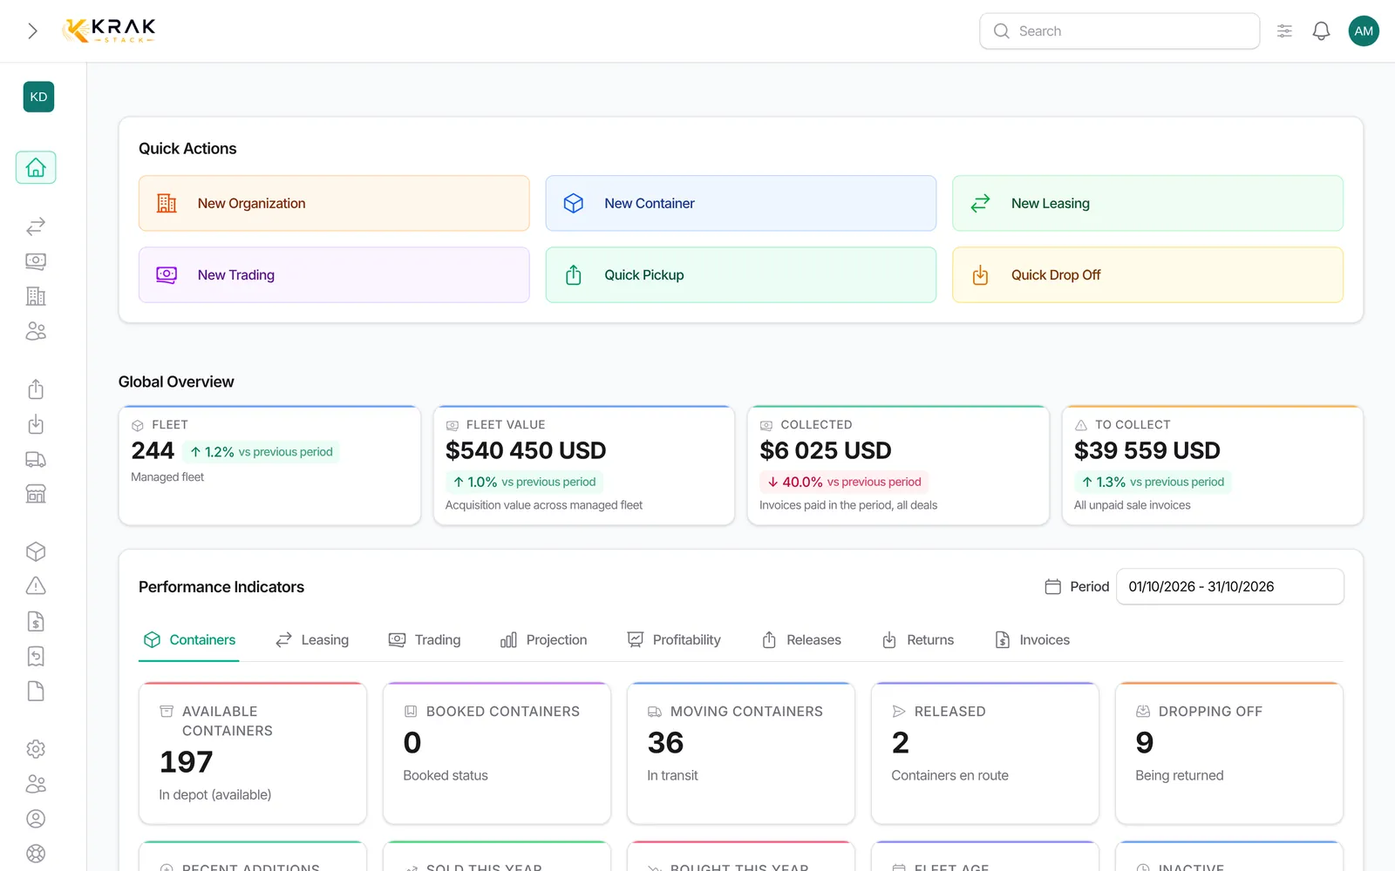Click Quick Drop Off action
This screenshot has width=1395, height=871.
point(1147,275)
